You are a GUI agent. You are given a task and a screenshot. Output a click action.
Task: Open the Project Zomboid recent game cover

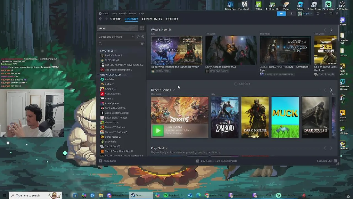click(x=225, y=117)
